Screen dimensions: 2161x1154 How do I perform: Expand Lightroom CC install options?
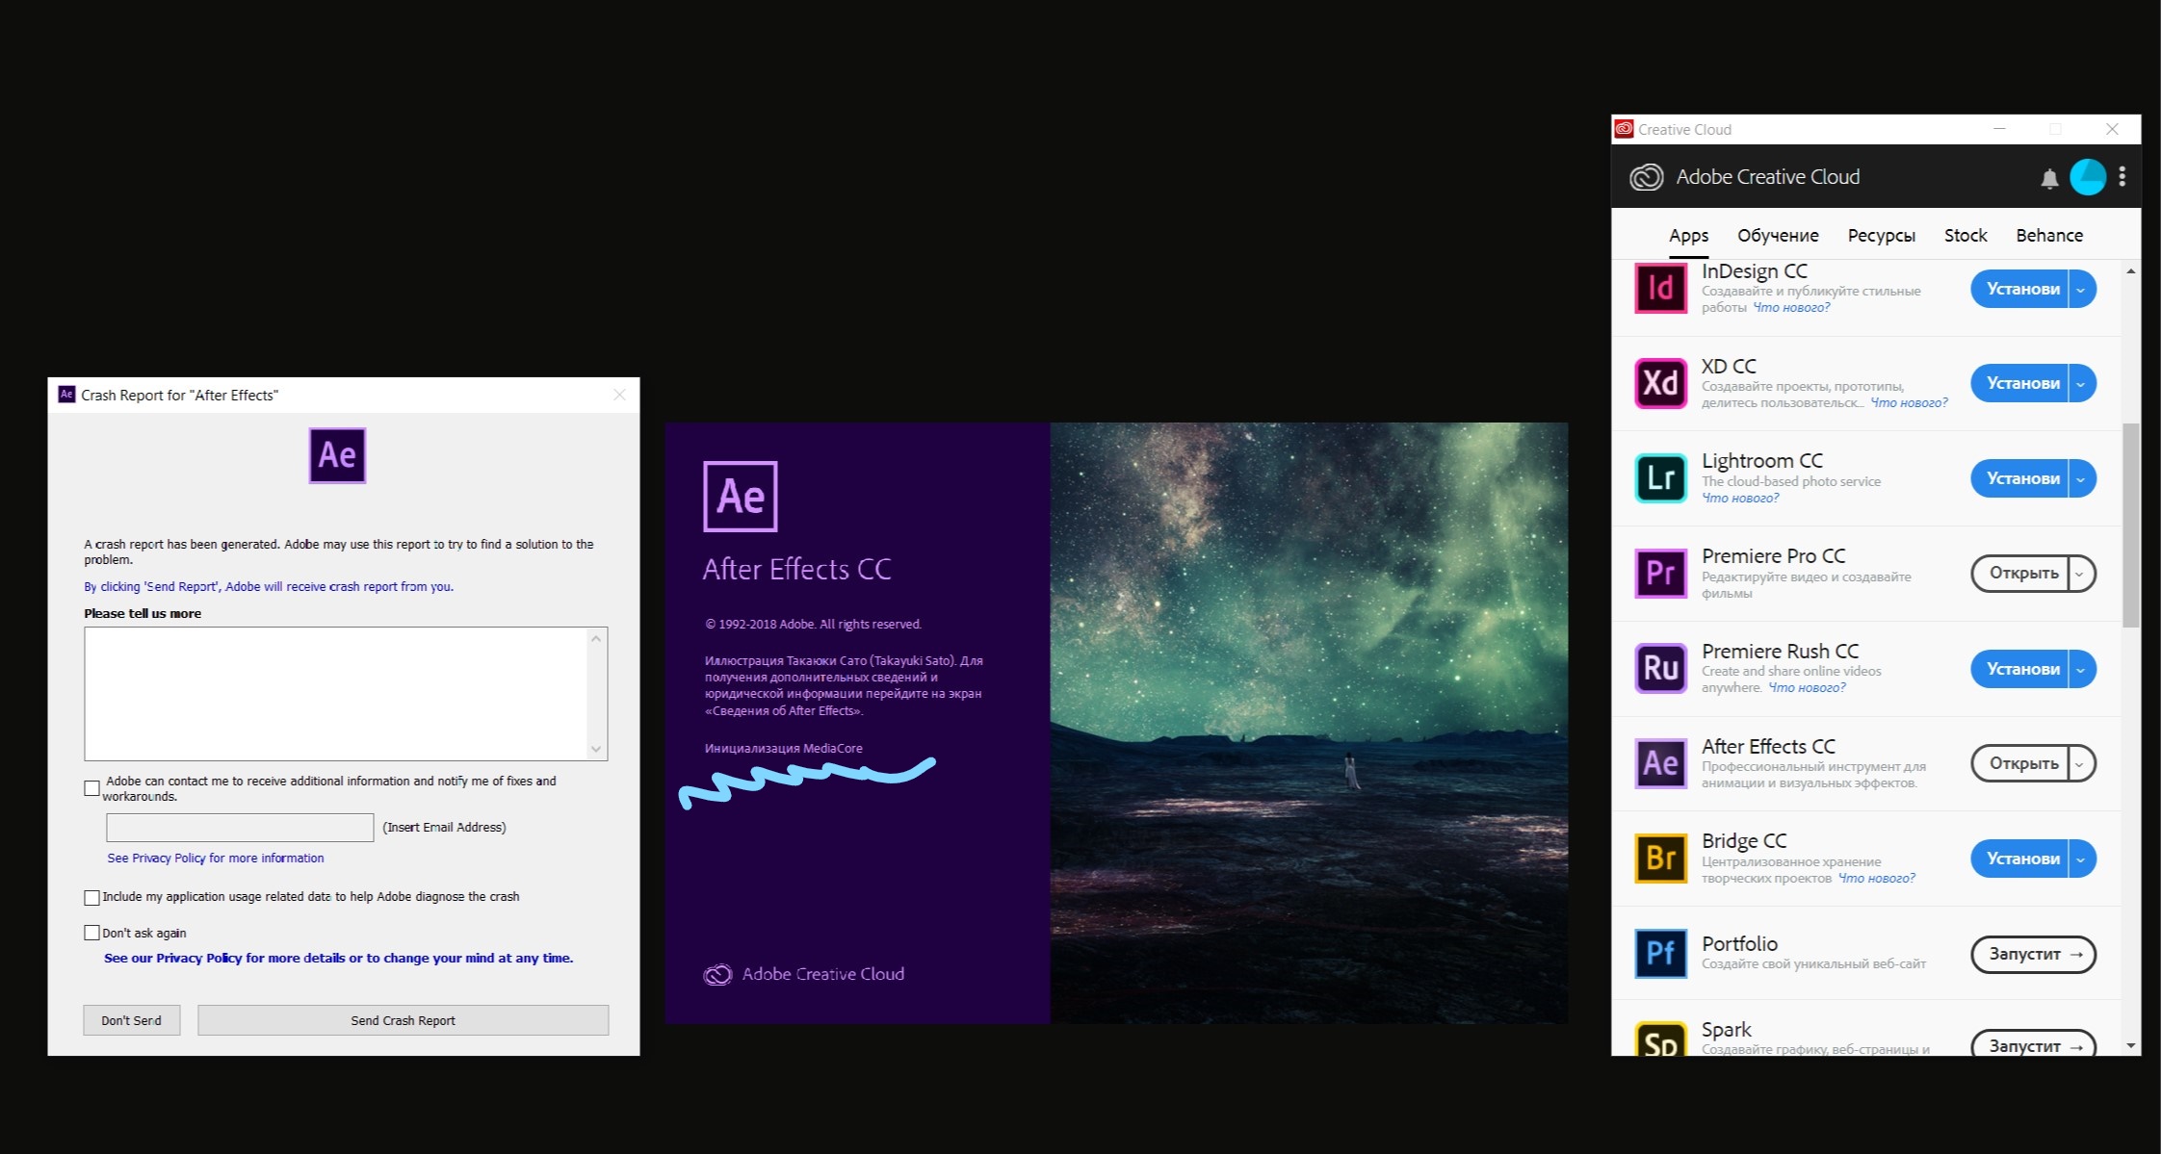click(2084, 478)
